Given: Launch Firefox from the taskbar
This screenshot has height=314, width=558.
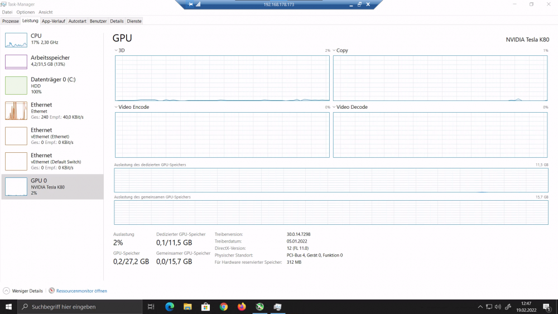Looking at the screenshot, I should coord(242,307).
